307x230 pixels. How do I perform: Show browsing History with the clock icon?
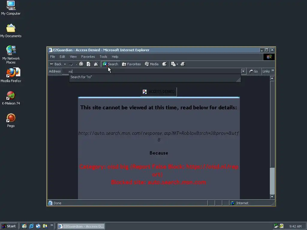click(165, 64)
